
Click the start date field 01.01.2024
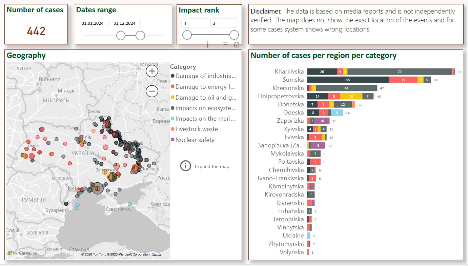(x=94, y=23)
